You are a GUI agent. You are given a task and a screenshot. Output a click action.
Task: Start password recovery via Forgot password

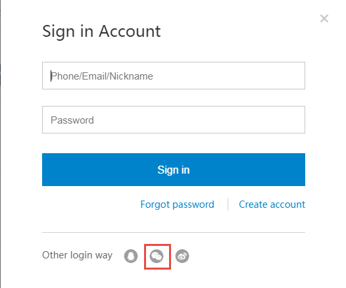point(177,204)
